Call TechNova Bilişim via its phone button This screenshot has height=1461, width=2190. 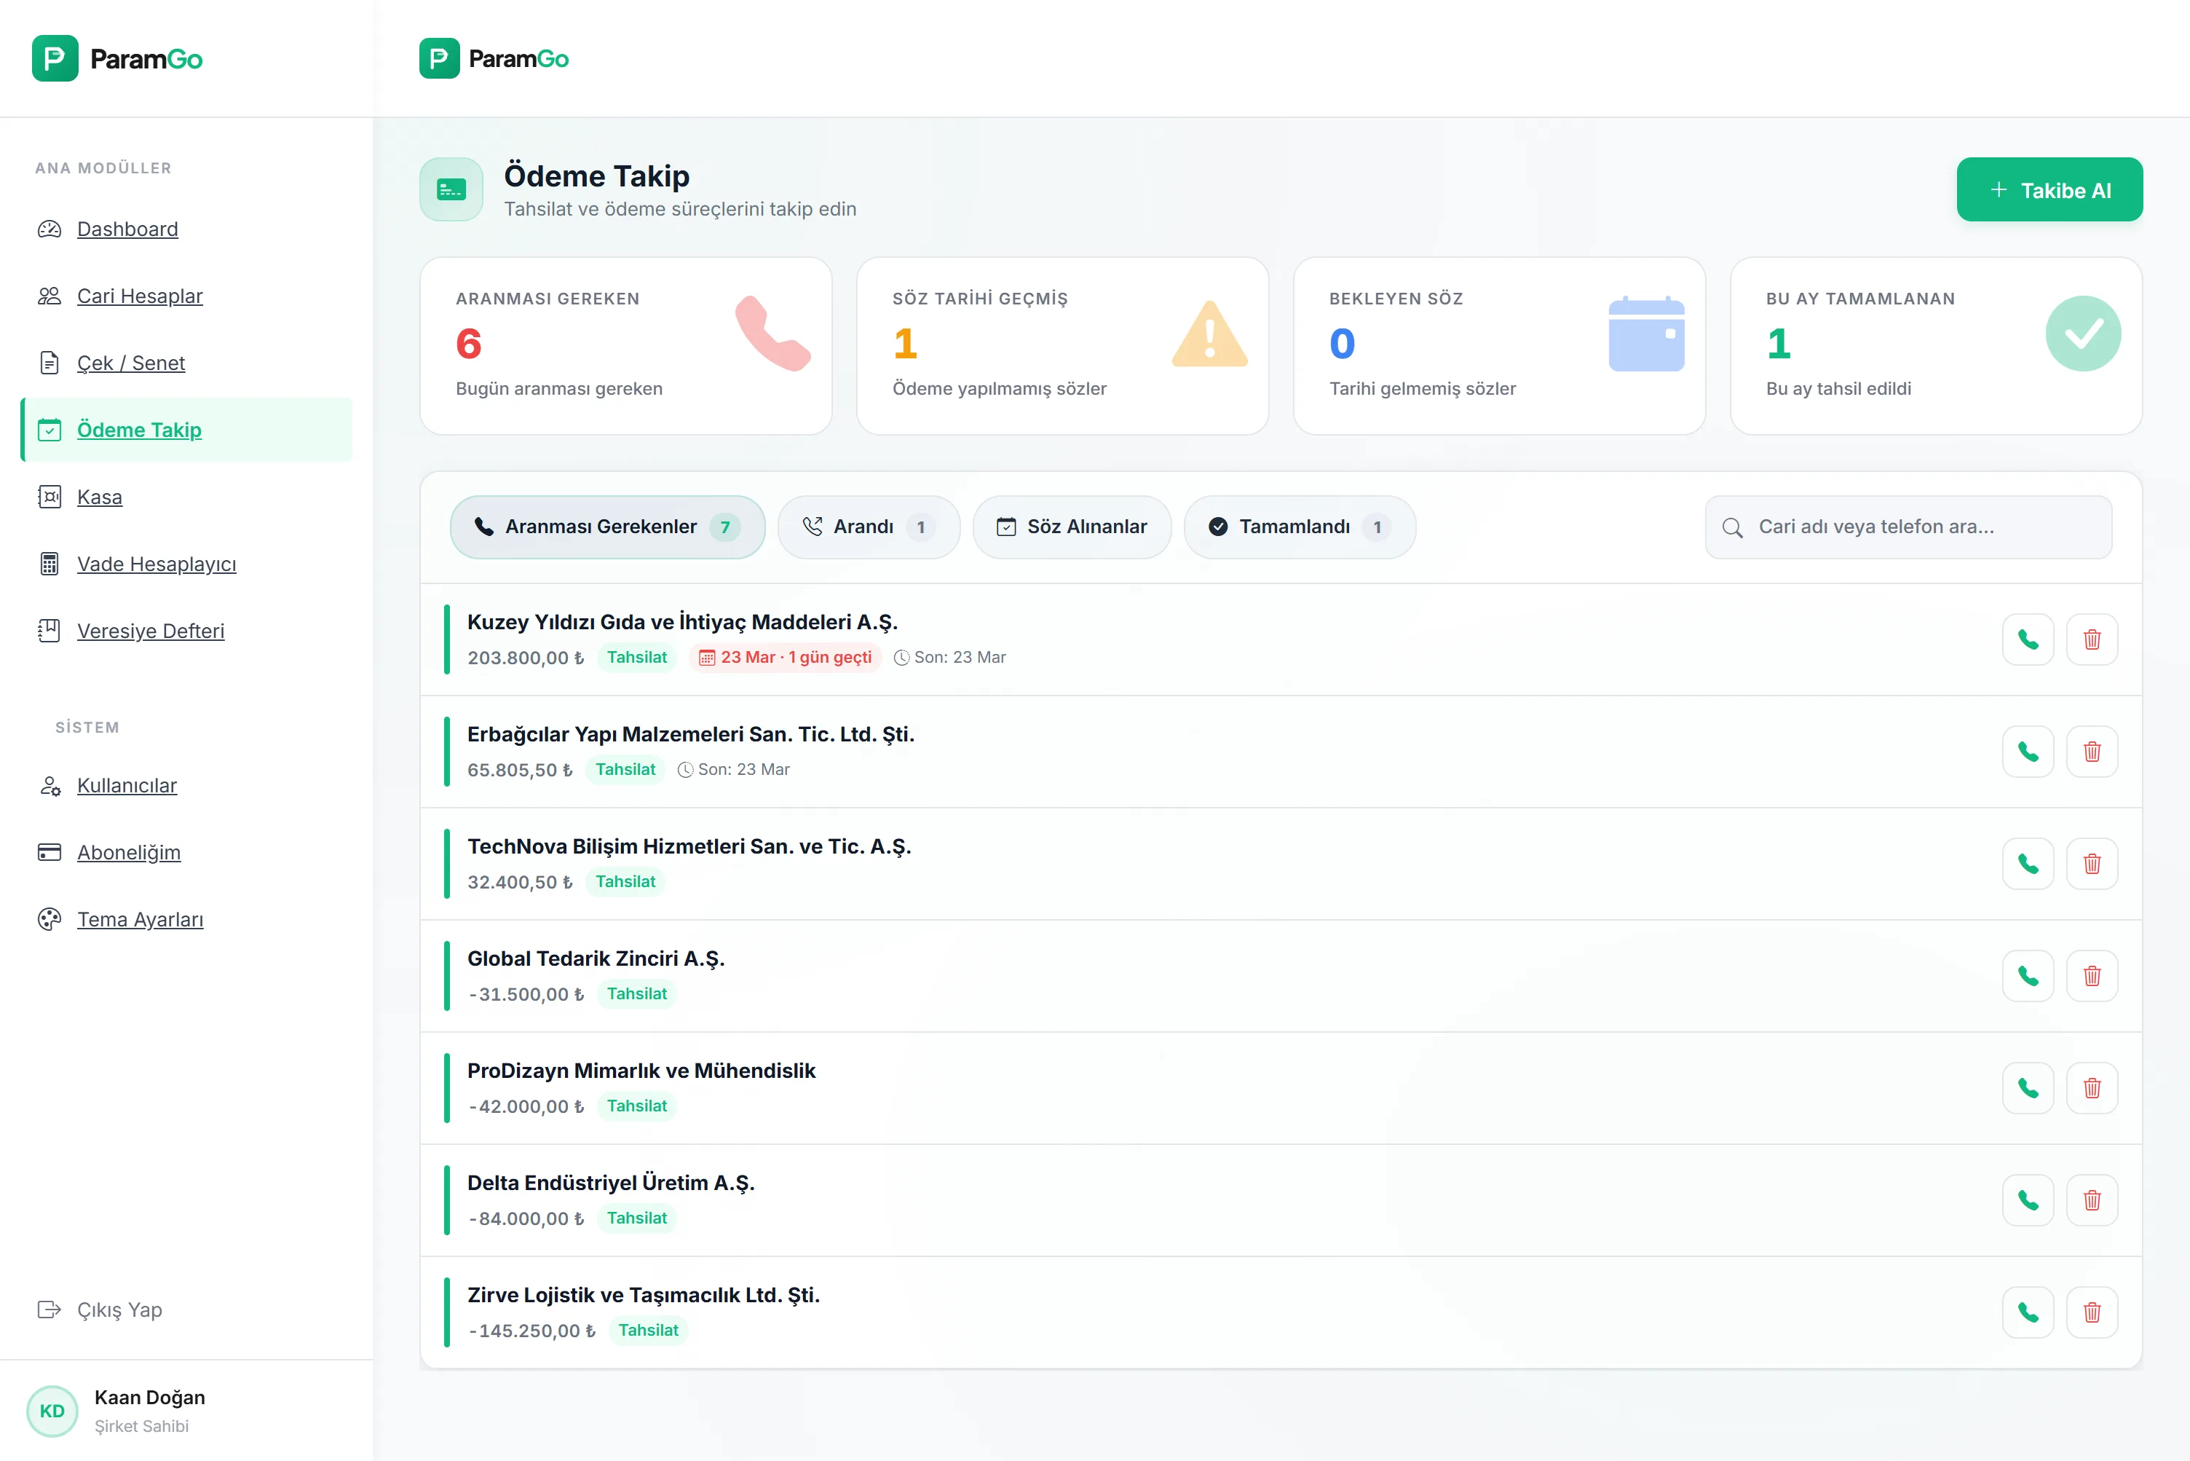coord(2029,863)
